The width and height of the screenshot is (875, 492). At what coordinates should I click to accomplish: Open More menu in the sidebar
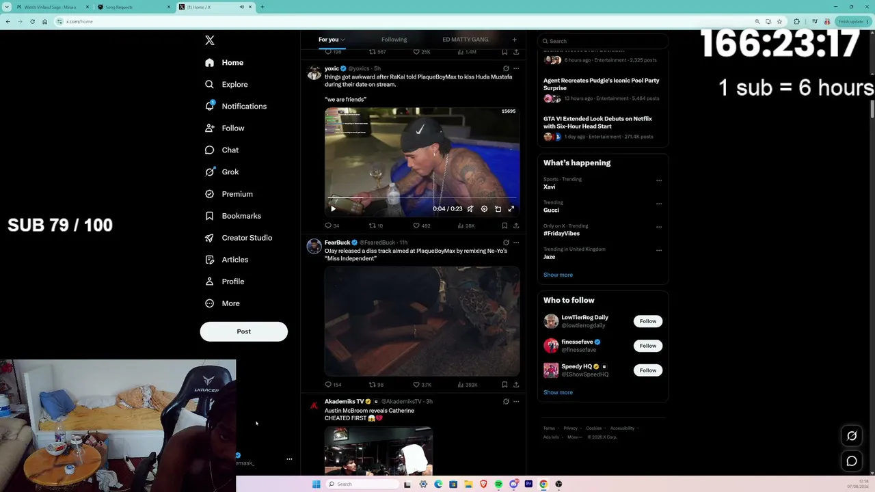[222, 303]
